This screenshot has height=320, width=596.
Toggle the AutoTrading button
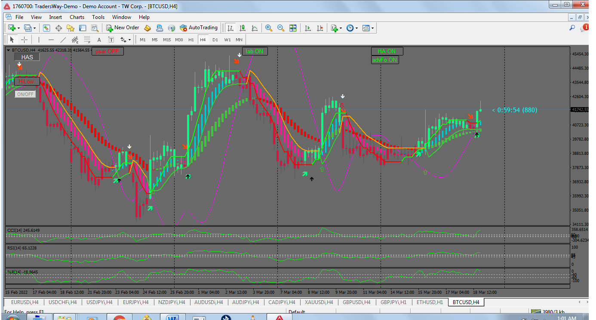[x=199, y=28]
